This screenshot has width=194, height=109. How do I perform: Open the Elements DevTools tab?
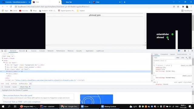[x=13, y=51]
